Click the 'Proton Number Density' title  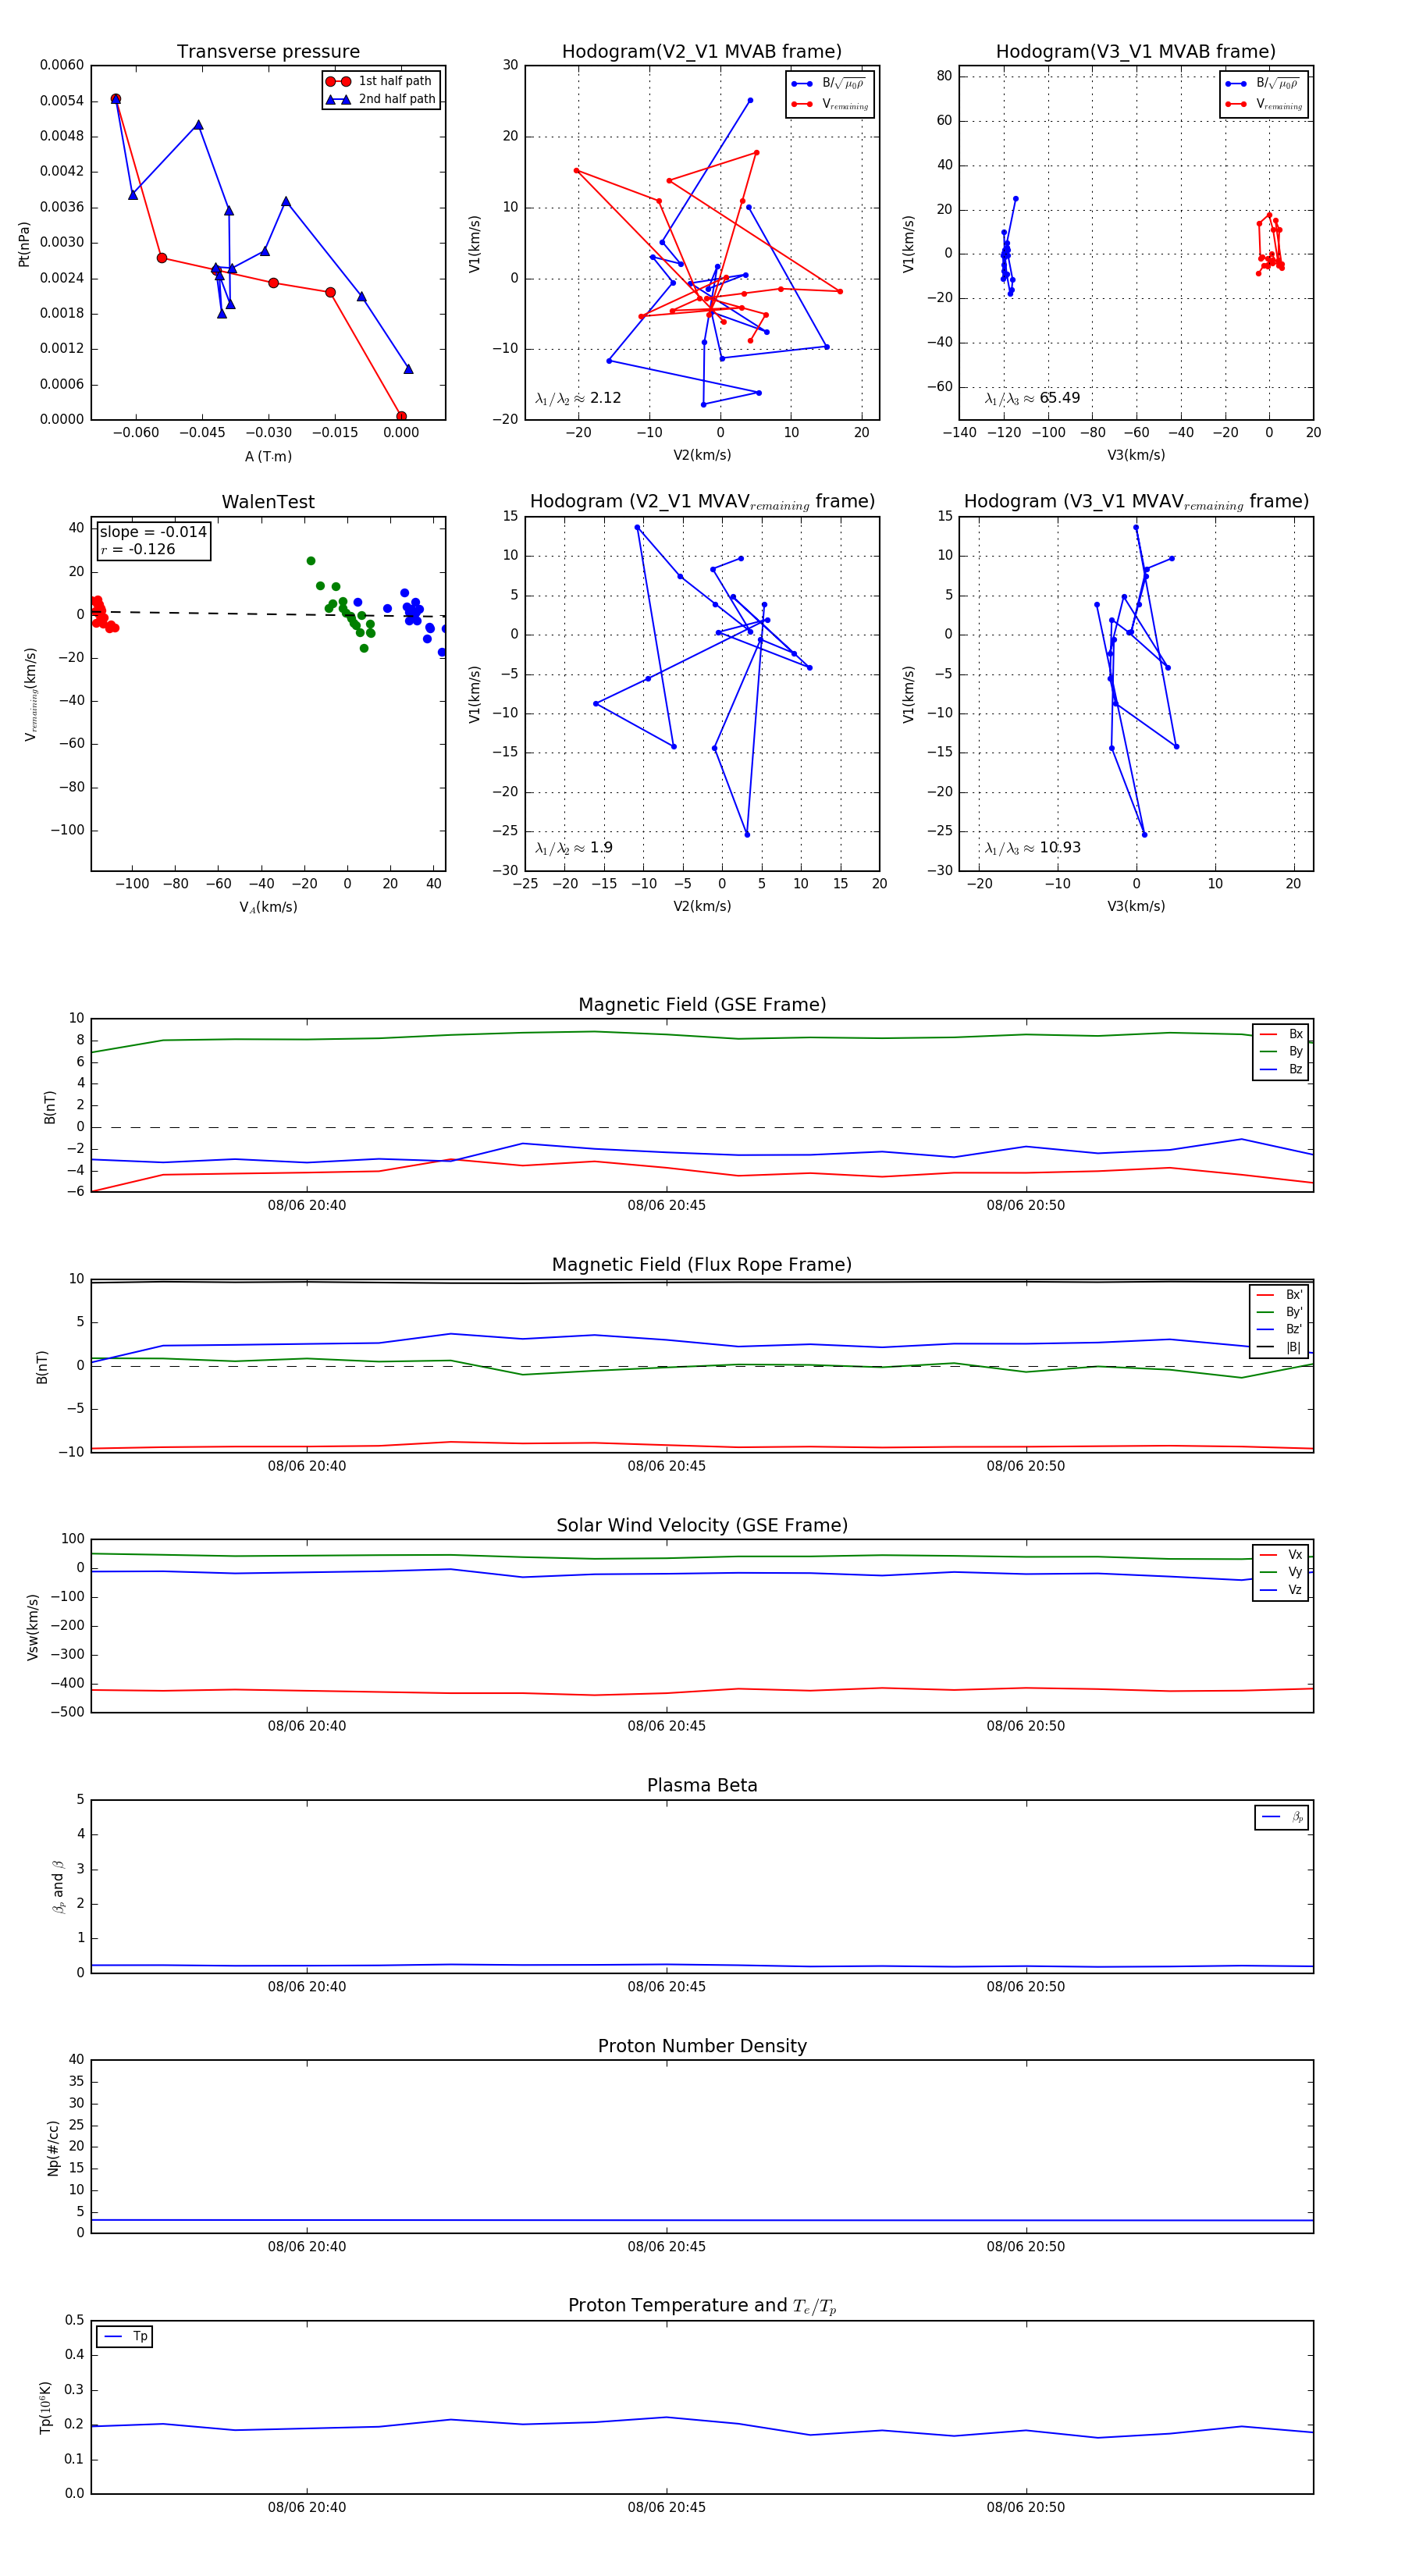(702, 2045)
